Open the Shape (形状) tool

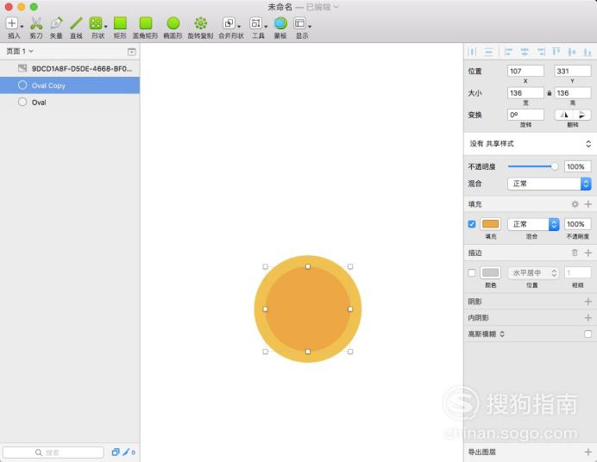[x=96, y=23]
